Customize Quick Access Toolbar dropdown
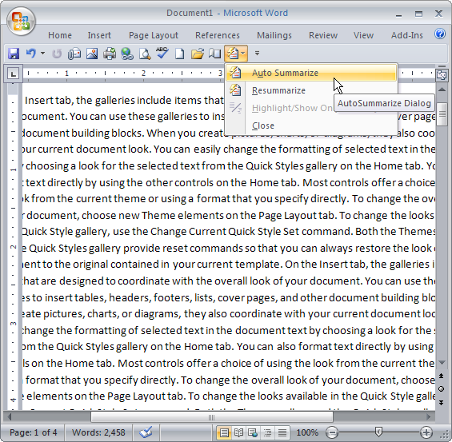Screen dimensions: 452x442 [257, 54]
